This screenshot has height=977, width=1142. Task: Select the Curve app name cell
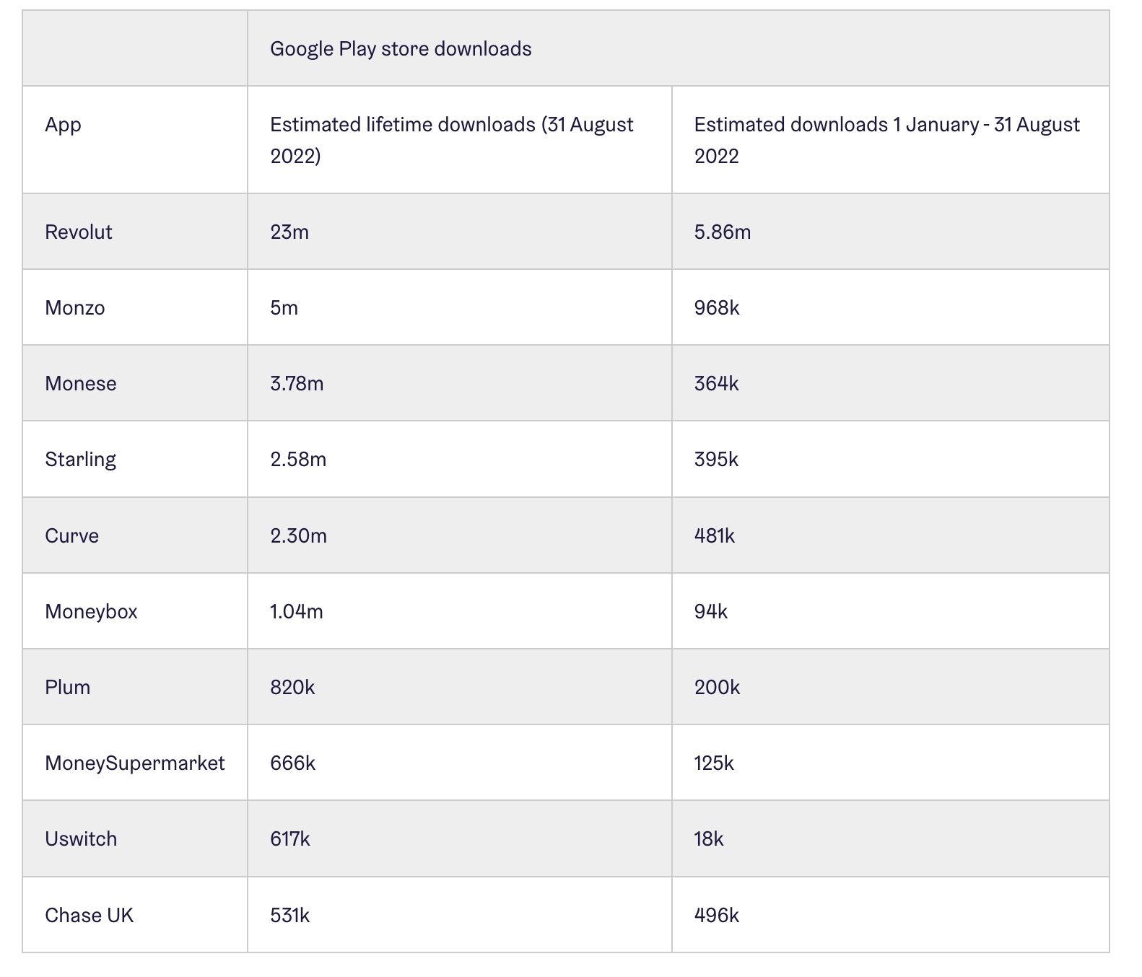[135, 535]
